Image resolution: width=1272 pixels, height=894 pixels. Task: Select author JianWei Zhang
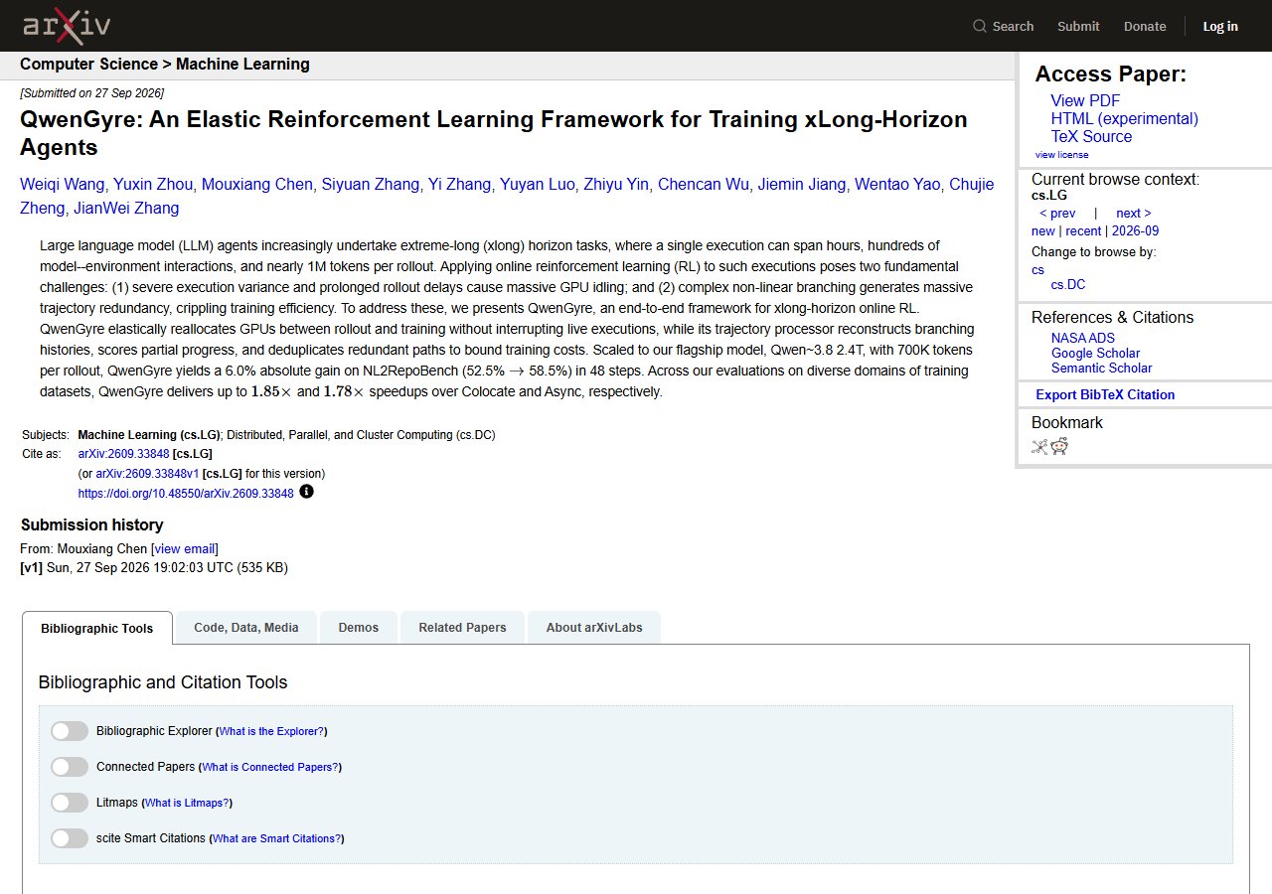[126, 208]
